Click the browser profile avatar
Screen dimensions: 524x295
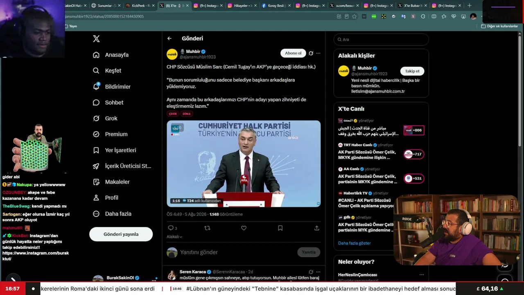click(x=473, y=16)
